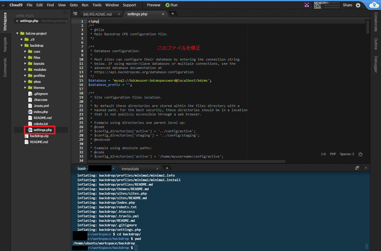Viewport: 381px width, 251px height.
Task: Open the Window menu
Action: (x=112, y=5)
